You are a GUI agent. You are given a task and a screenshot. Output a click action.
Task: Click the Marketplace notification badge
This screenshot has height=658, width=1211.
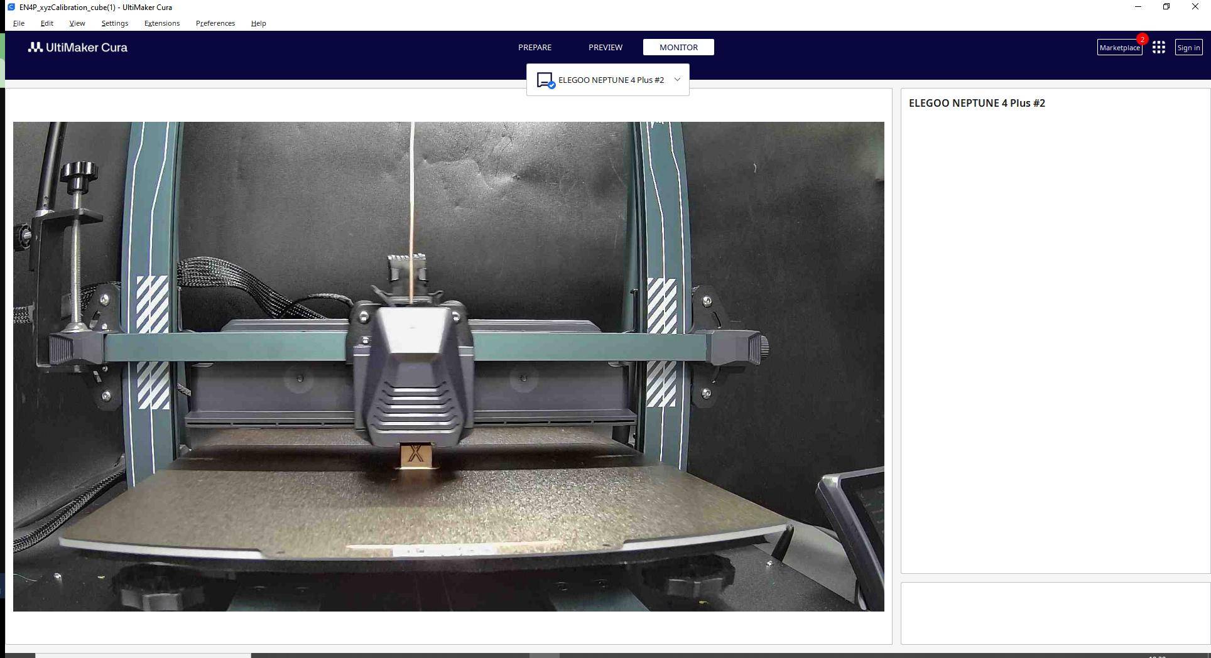1142,39
